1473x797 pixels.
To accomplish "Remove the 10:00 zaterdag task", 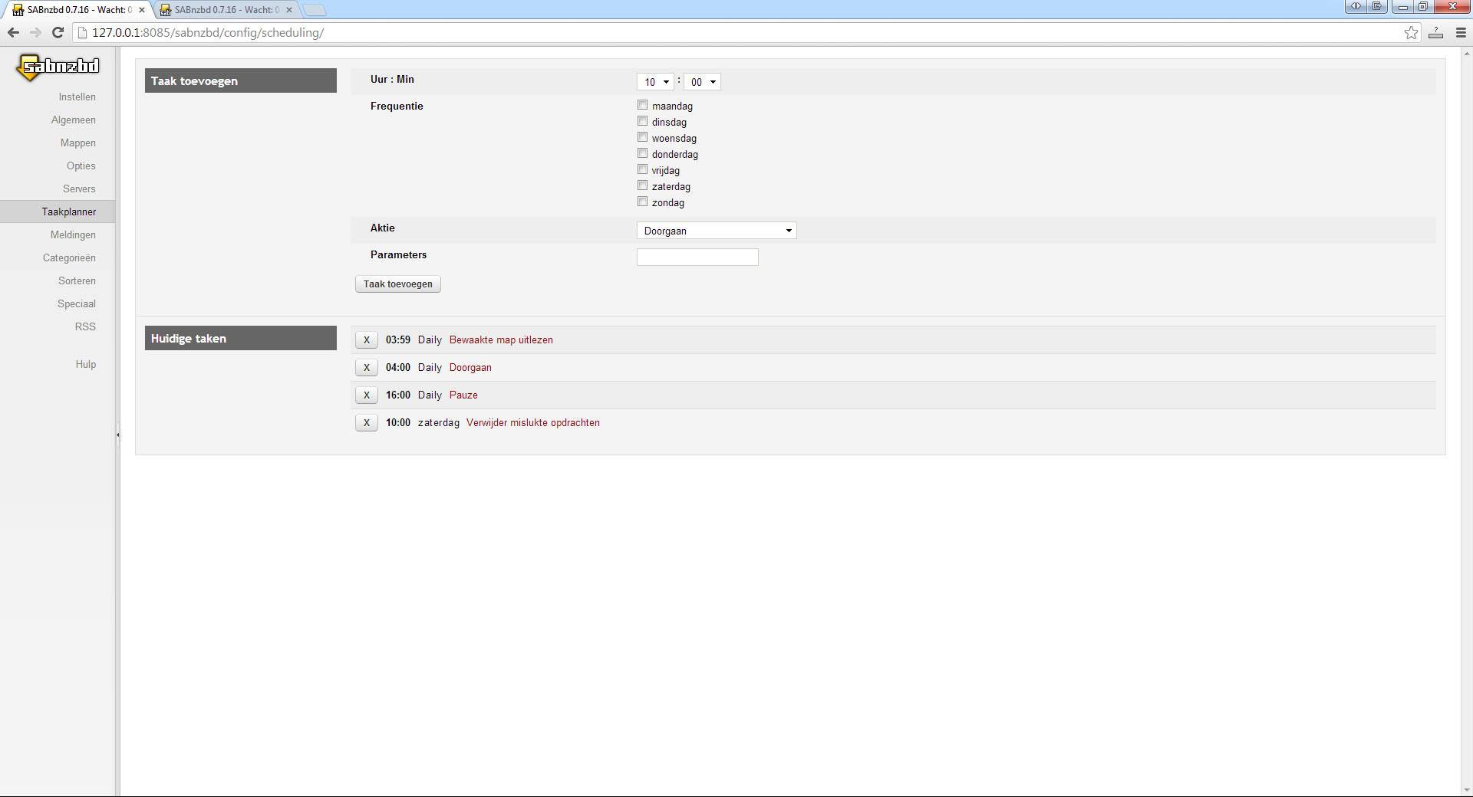I will point(367,423).
